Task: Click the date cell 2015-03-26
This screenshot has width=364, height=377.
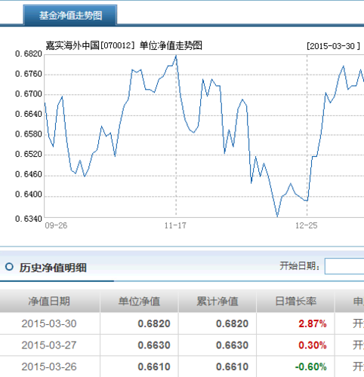Action: tap(49, 366)
